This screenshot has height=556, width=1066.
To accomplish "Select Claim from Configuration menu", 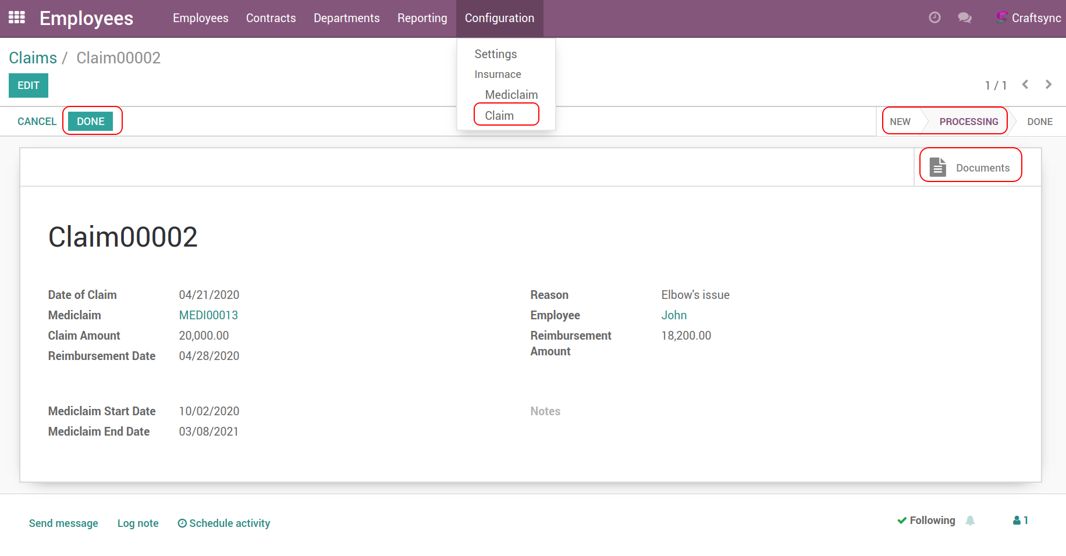I will pos(499,116).
